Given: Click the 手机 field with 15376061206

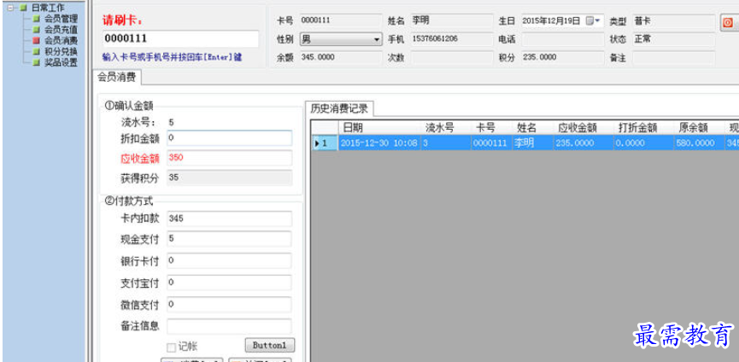Looking at the screenshot, I should 451,39.
